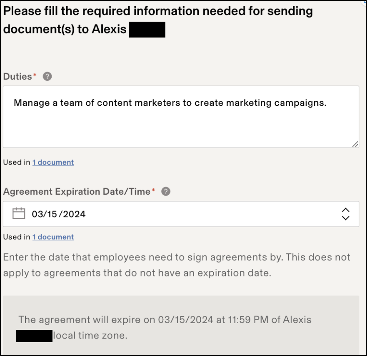Click the red asterisk next to Duties

pyautogui.click(x=35, y=75)
